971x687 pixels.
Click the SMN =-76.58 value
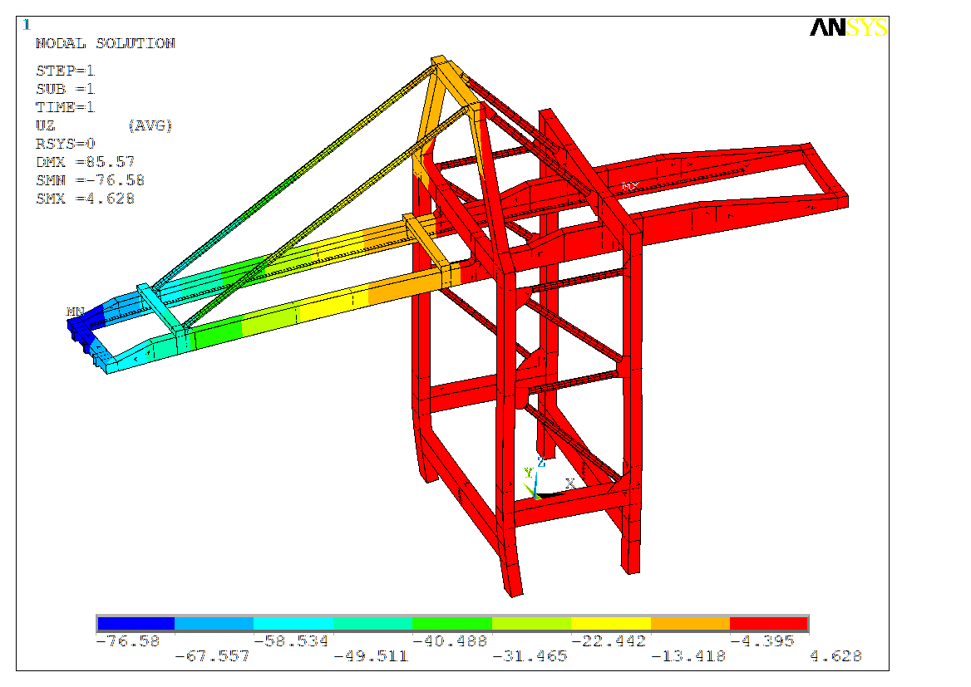tap(90, 180)
